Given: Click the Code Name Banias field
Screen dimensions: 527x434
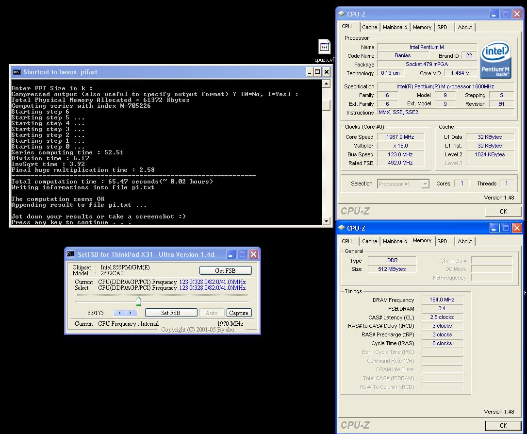Looking at the screenshot, I should [x=403, y=55].
